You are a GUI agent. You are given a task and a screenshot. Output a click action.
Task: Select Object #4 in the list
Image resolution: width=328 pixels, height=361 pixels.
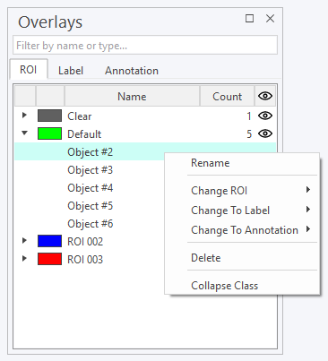click(91, 187)
